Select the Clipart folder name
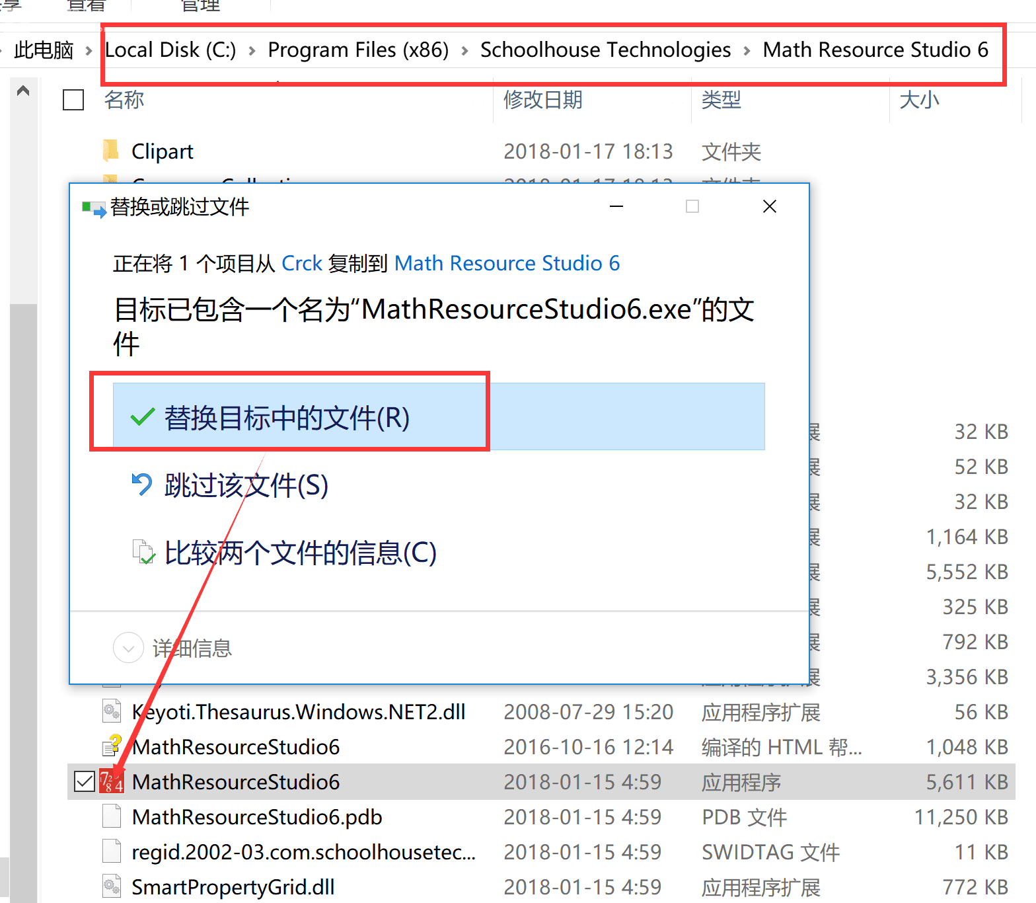The image size is (1036, 903). (x=163, y=151)
